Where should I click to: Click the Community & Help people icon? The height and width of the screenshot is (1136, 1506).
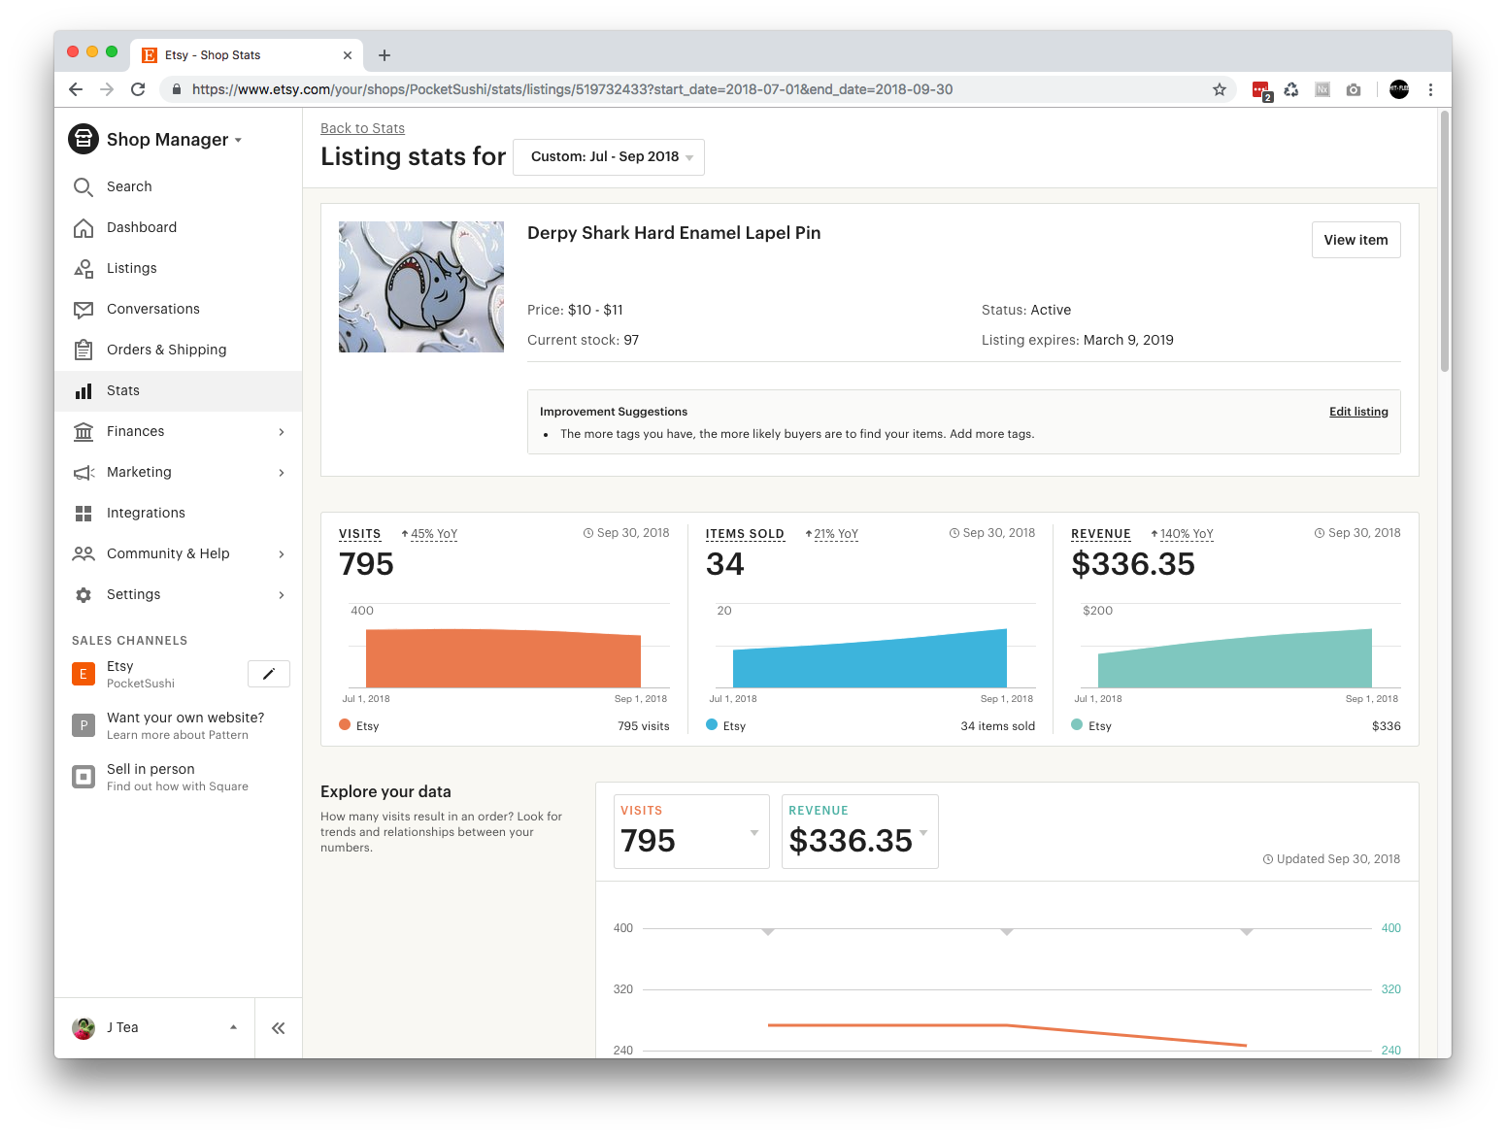(x=84, y=553)
